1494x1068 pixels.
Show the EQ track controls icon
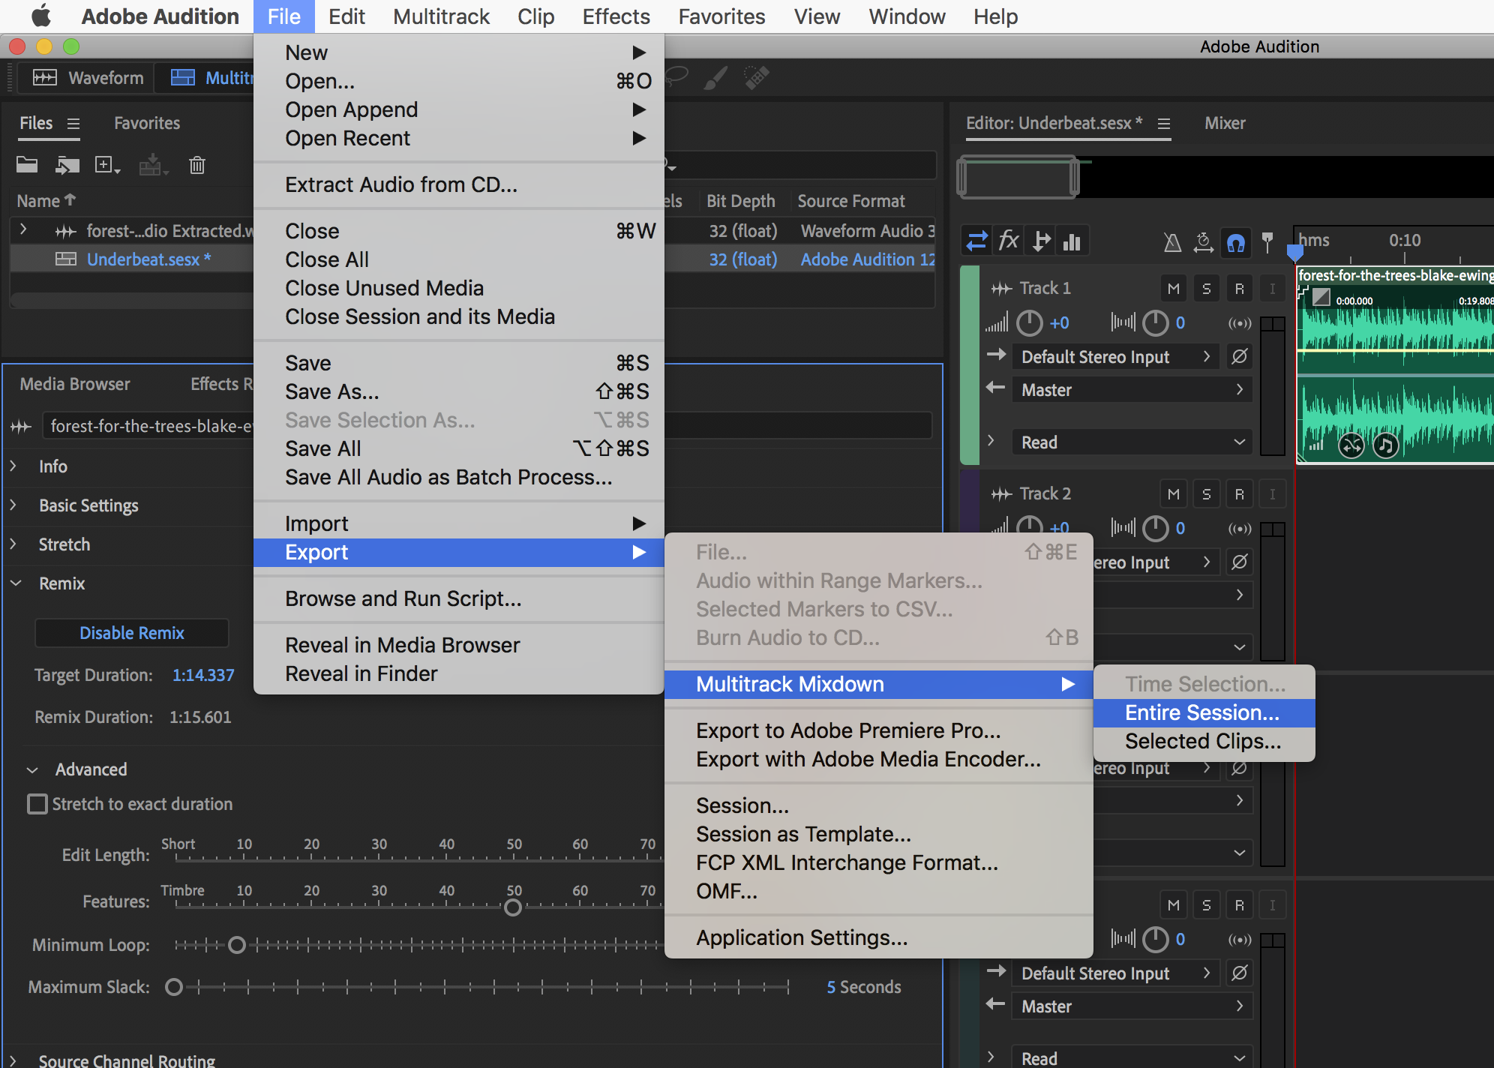click(x=1072, y=241)
